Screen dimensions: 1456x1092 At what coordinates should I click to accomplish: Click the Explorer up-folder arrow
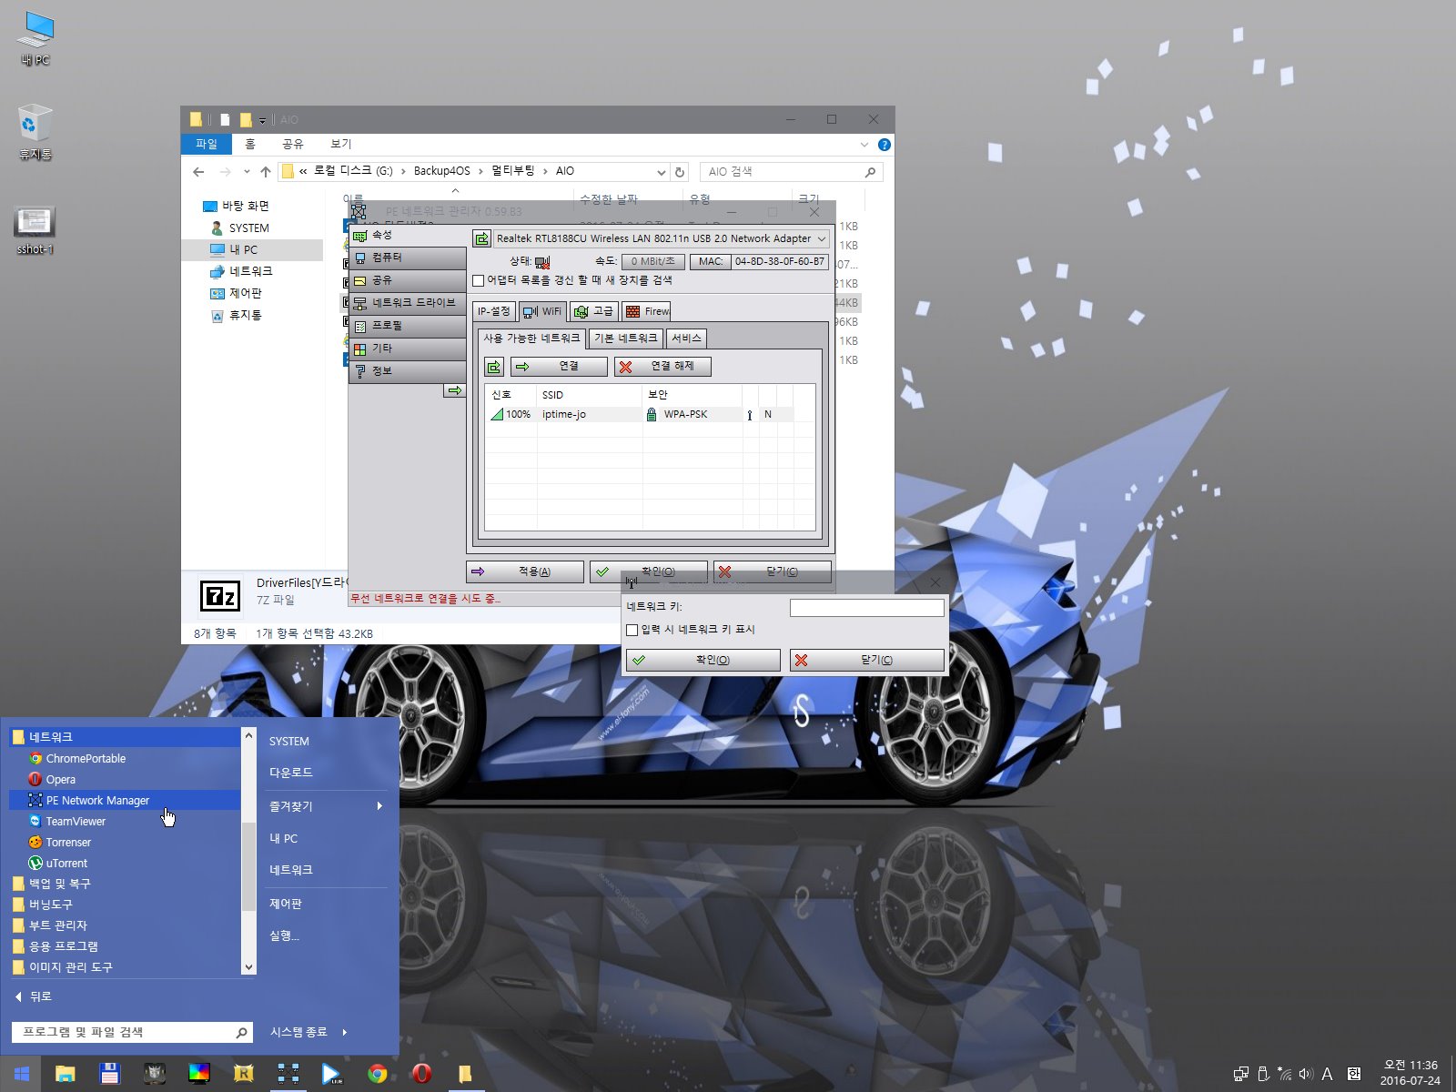pos(266,171)
